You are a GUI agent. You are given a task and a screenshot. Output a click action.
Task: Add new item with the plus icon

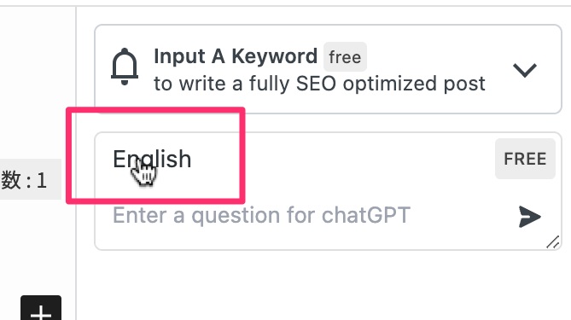(41, 308)
